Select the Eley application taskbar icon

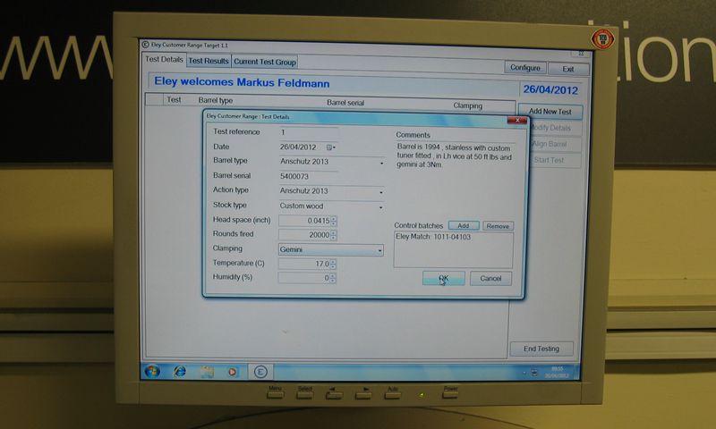(260, 372)
